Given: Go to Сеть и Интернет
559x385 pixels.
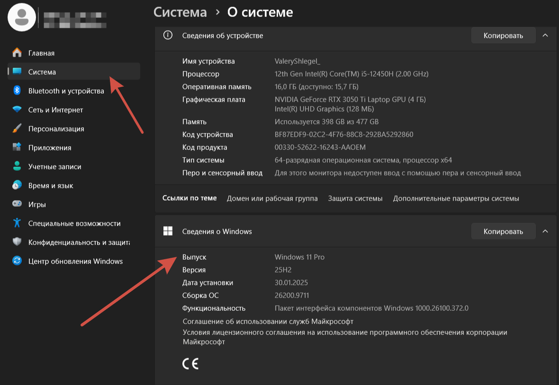Looking at the screenshot, I should (x=74, y=110).
